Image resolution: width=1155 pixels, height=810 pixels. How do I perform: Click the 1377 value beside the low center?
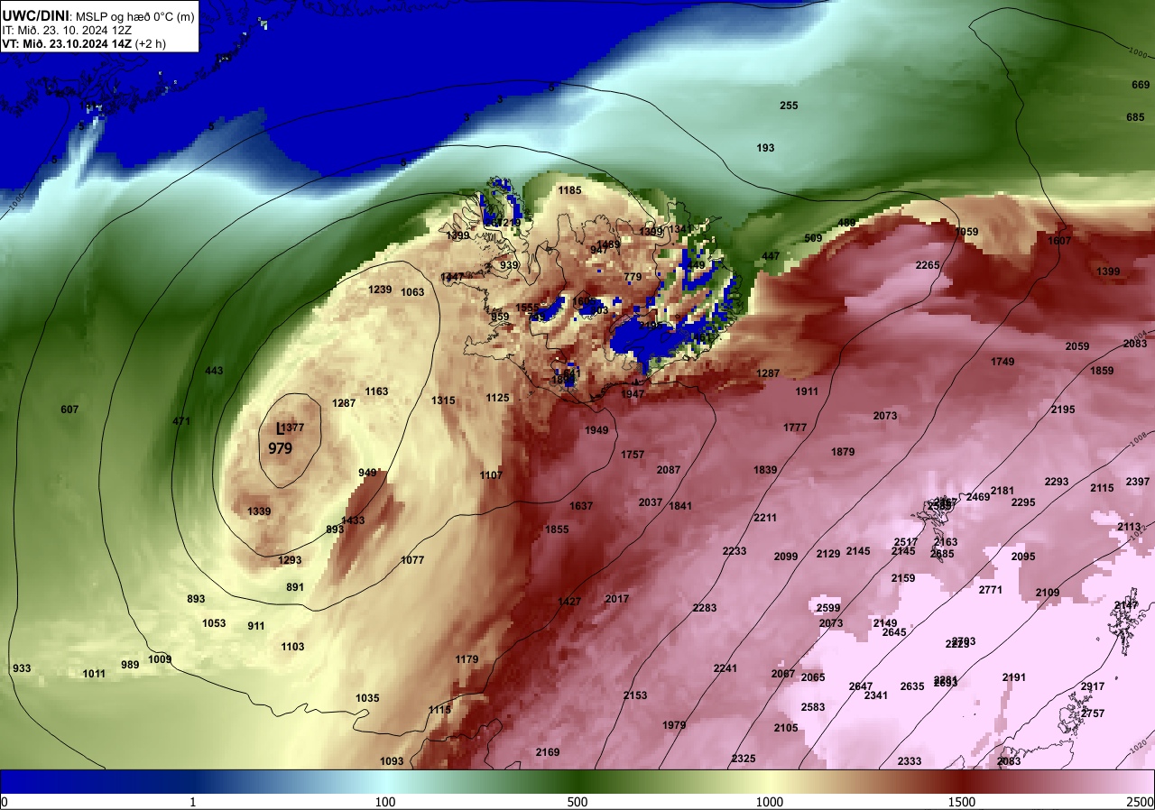pyautogui.click(x=294, y=428)
